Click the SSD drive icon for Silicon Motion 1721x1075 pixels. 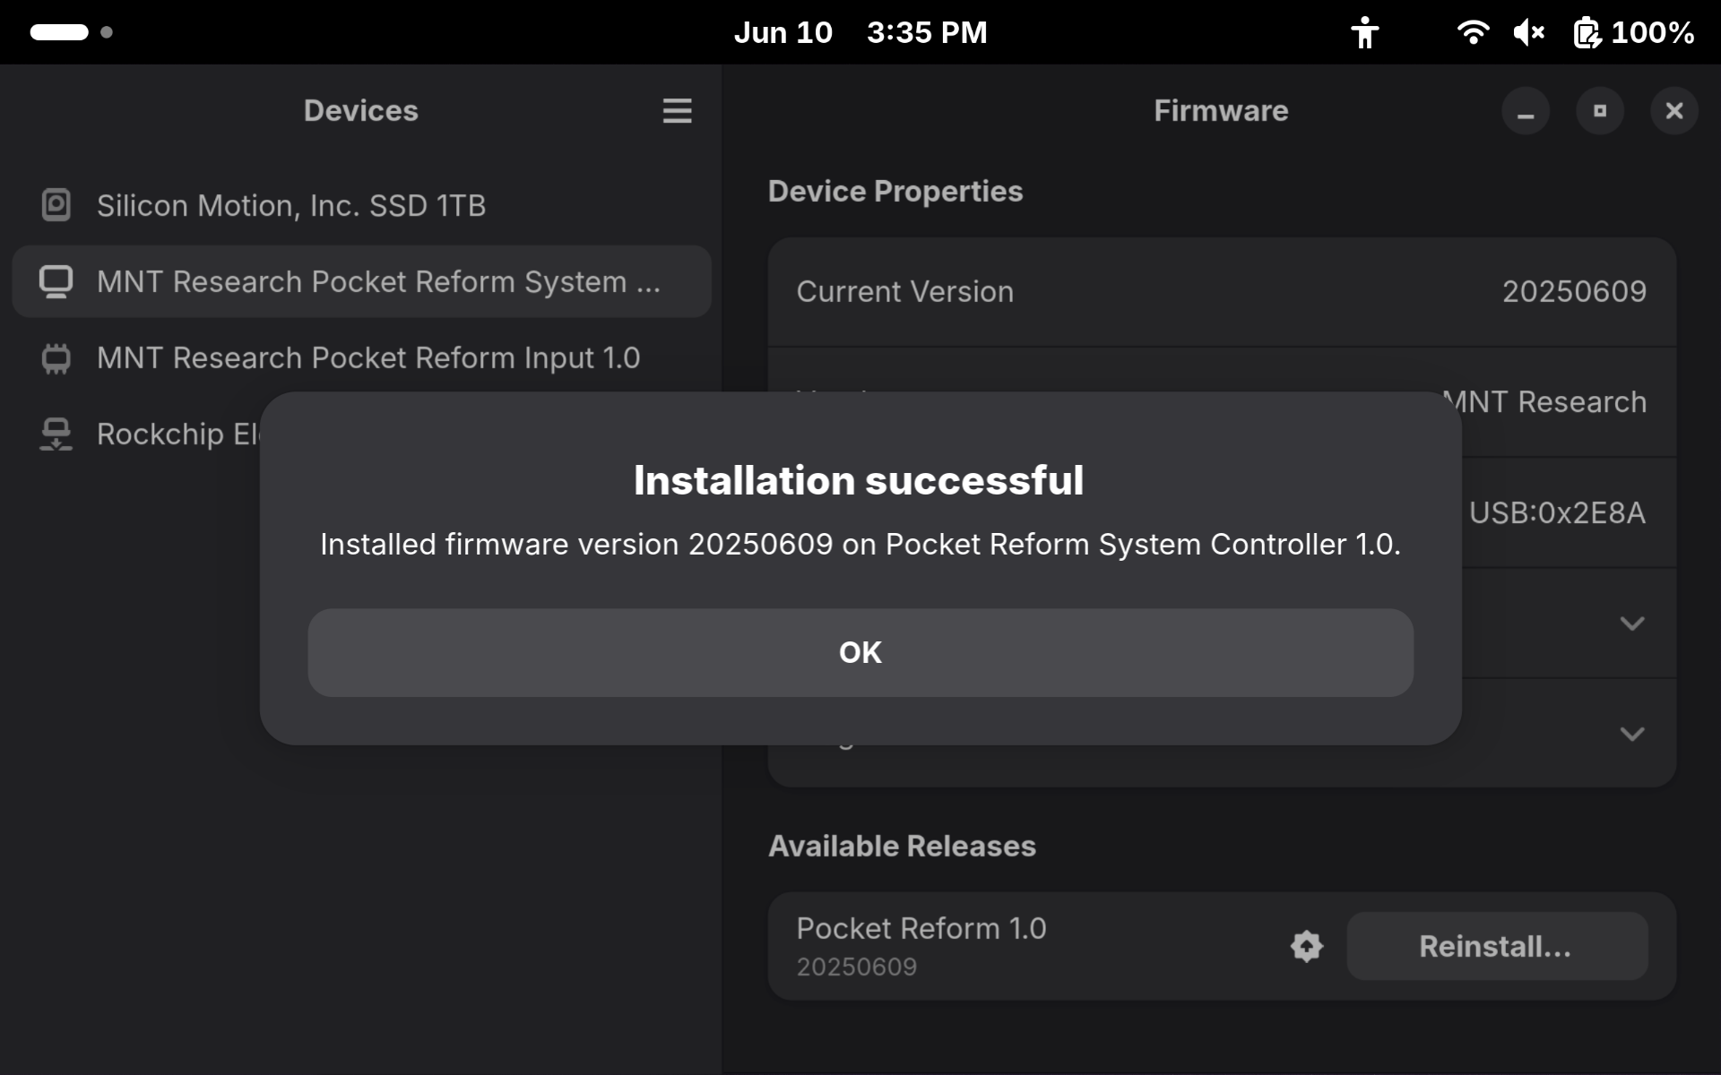tap(56, 205)
